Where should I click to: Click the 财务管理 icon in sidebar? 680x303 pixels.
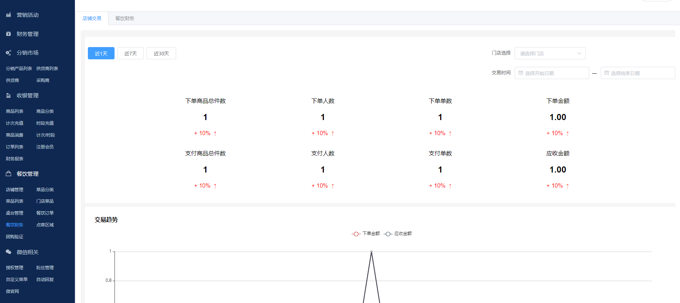(x=8, y=34)
